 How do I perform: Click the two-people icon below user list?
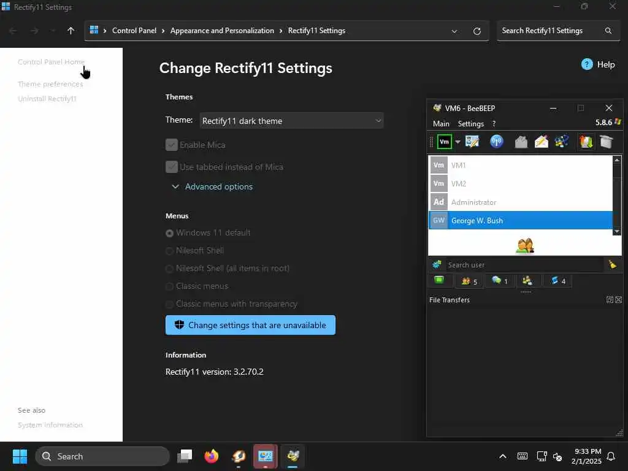coord(525,246)
